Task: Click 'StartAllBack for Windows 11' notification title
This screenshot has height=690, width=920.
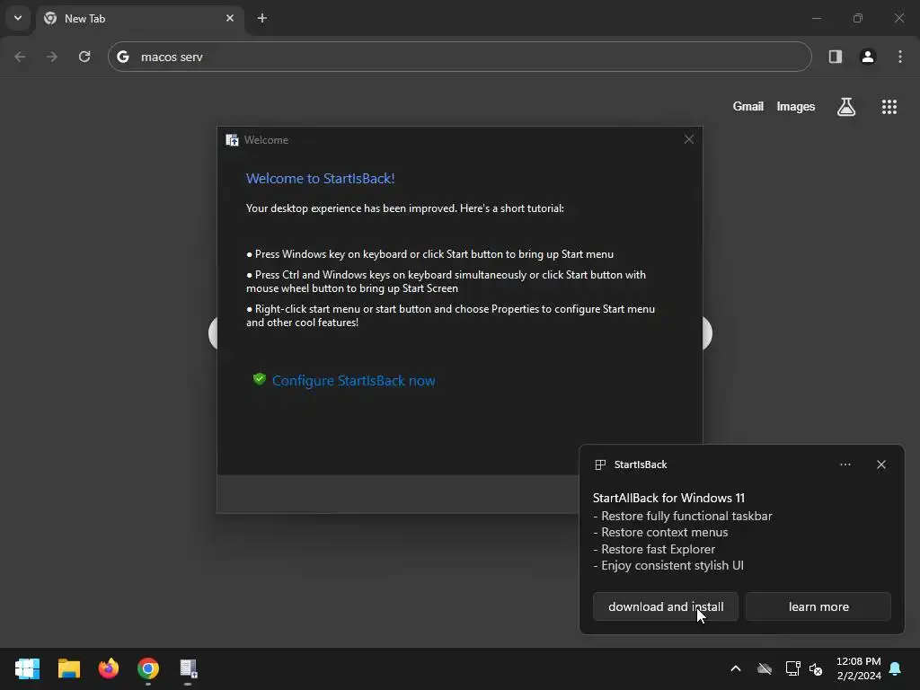Action: (x=668, y=498)
